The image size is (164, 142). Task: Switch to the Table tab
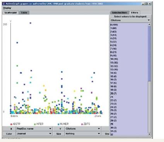click(24, 12)
